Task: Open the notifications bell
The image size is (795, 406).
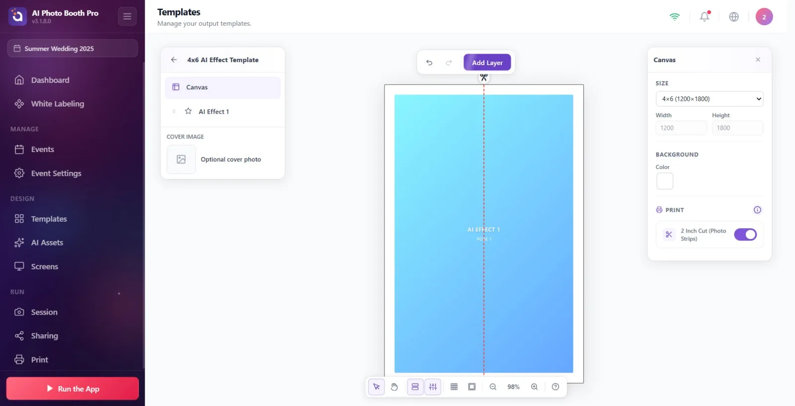Action: [705, 16]
